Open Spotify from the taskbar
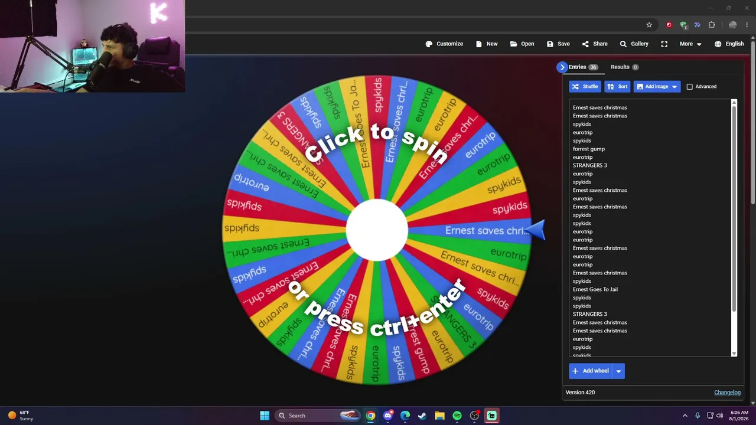756x425 pixels. [x=457, y=416]
